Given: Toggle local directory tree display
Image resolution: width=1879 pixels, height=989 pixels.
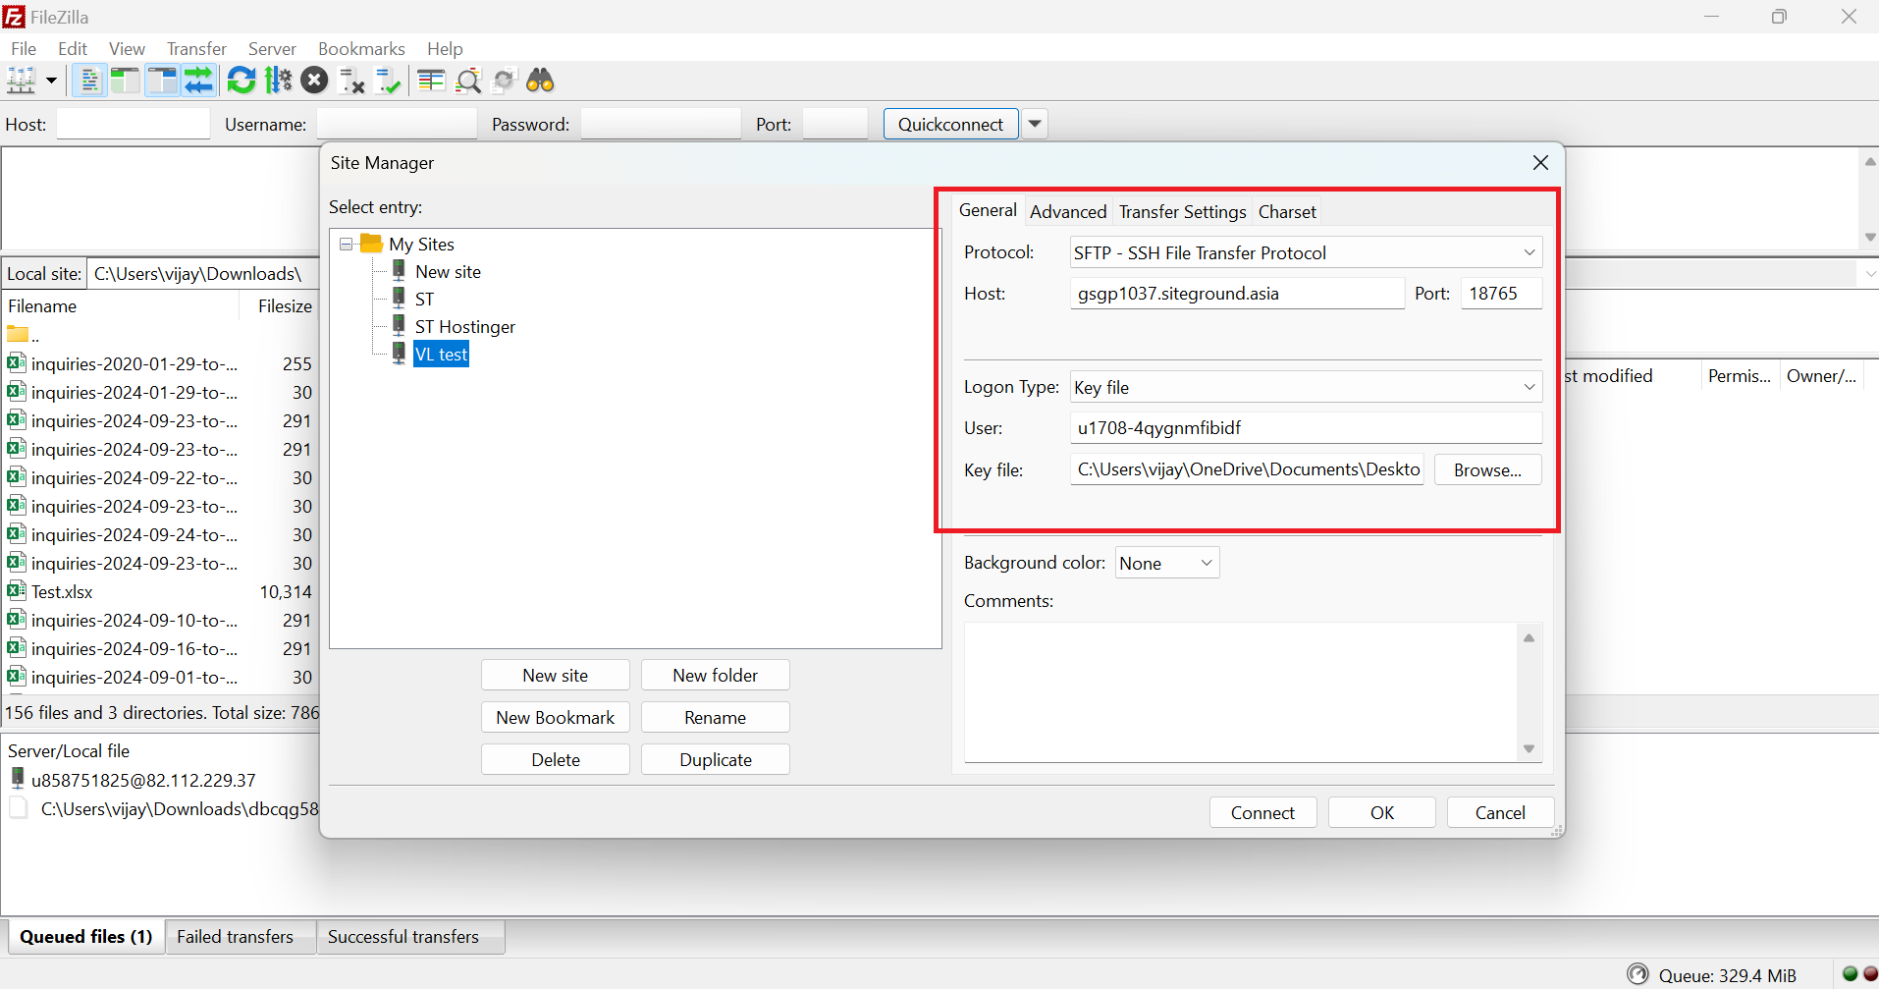Looking at the screenshot, I should (125, 81).
